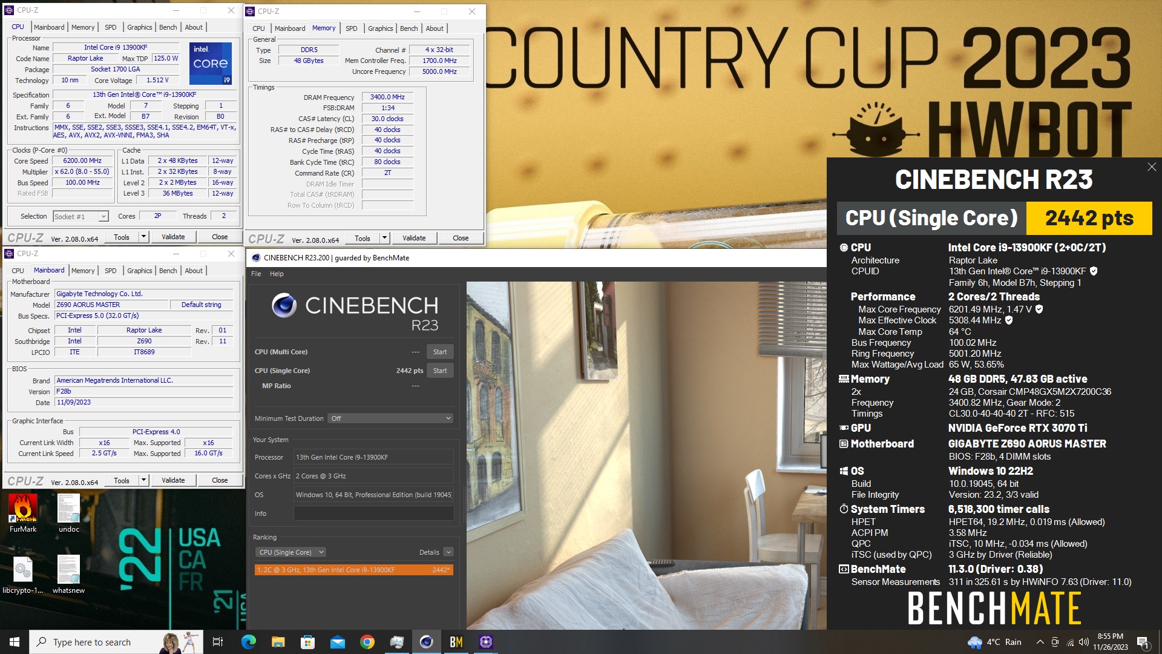Viewport: 1162px width, 654px height.
Task: Open File Explorer from taskbar
Action: click(278, 642)
